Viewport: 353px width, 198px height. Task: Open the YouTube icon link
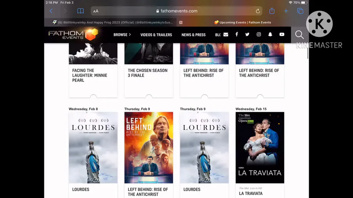tap(282, 34)
